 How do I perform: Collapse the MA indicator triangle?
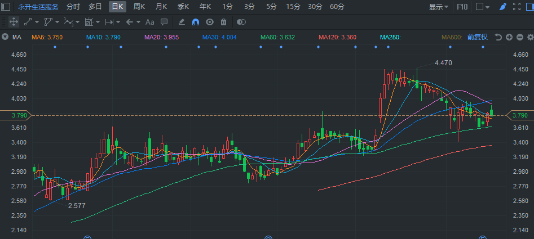click(5, 37)
